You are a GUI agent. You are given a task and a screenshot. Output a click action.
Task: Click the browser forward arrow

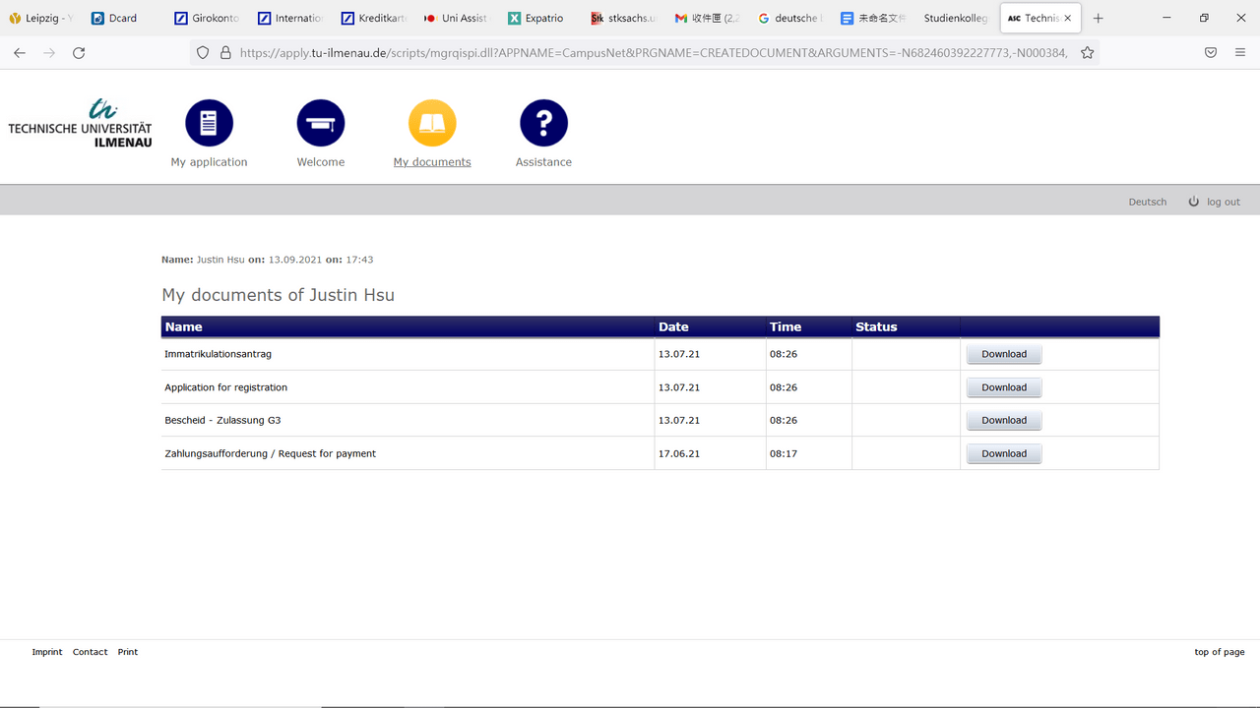(49, 53)
